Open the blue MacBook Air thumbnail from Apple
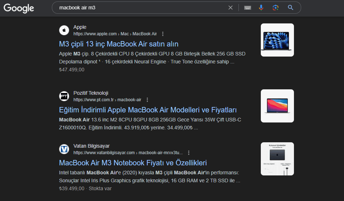 coord(277,40)
